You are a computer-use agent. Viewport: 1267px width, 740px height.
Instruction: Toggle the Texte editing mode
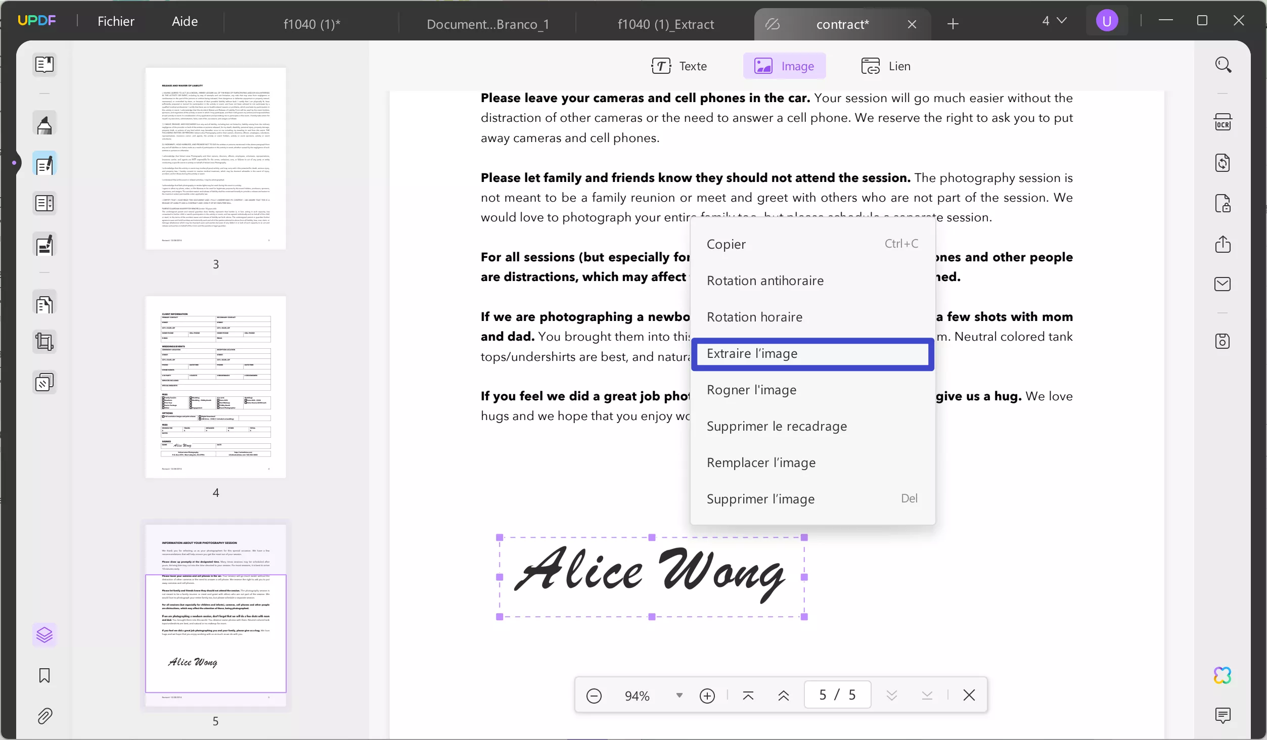tap(679, 66)
